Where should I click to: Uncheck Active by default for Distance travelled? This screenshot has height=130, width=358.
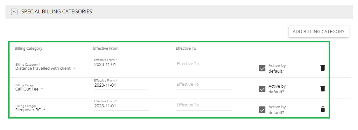(262, 68)
